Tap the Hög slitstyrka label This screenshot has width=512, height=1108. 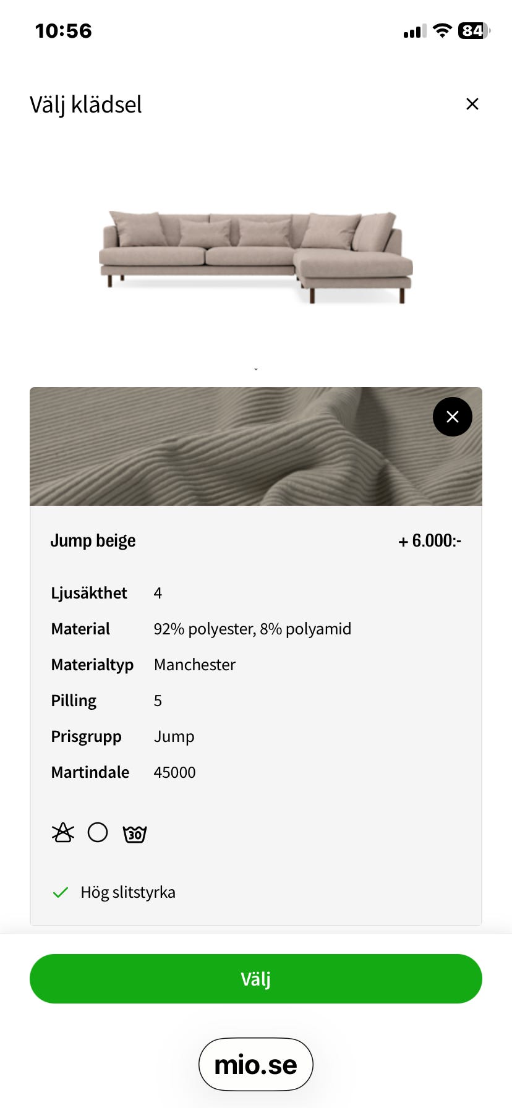click(128, 892)
